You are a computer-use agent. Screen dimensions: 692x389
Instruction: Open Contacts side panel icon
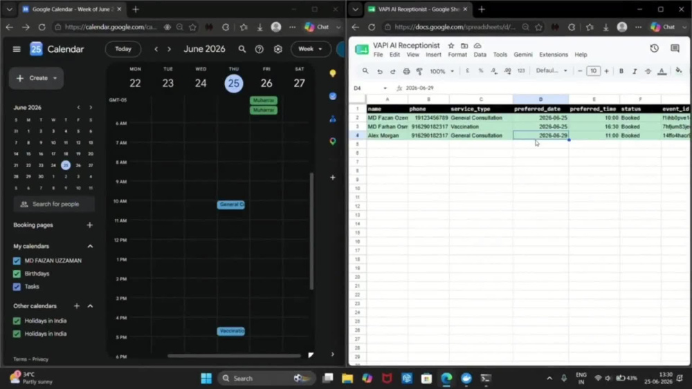pos(333,119)
